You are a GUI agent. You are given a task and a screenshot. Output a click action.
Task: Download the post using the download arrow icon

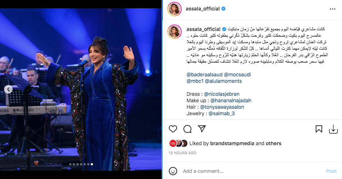pyautogui.click(x=333, y=129)
